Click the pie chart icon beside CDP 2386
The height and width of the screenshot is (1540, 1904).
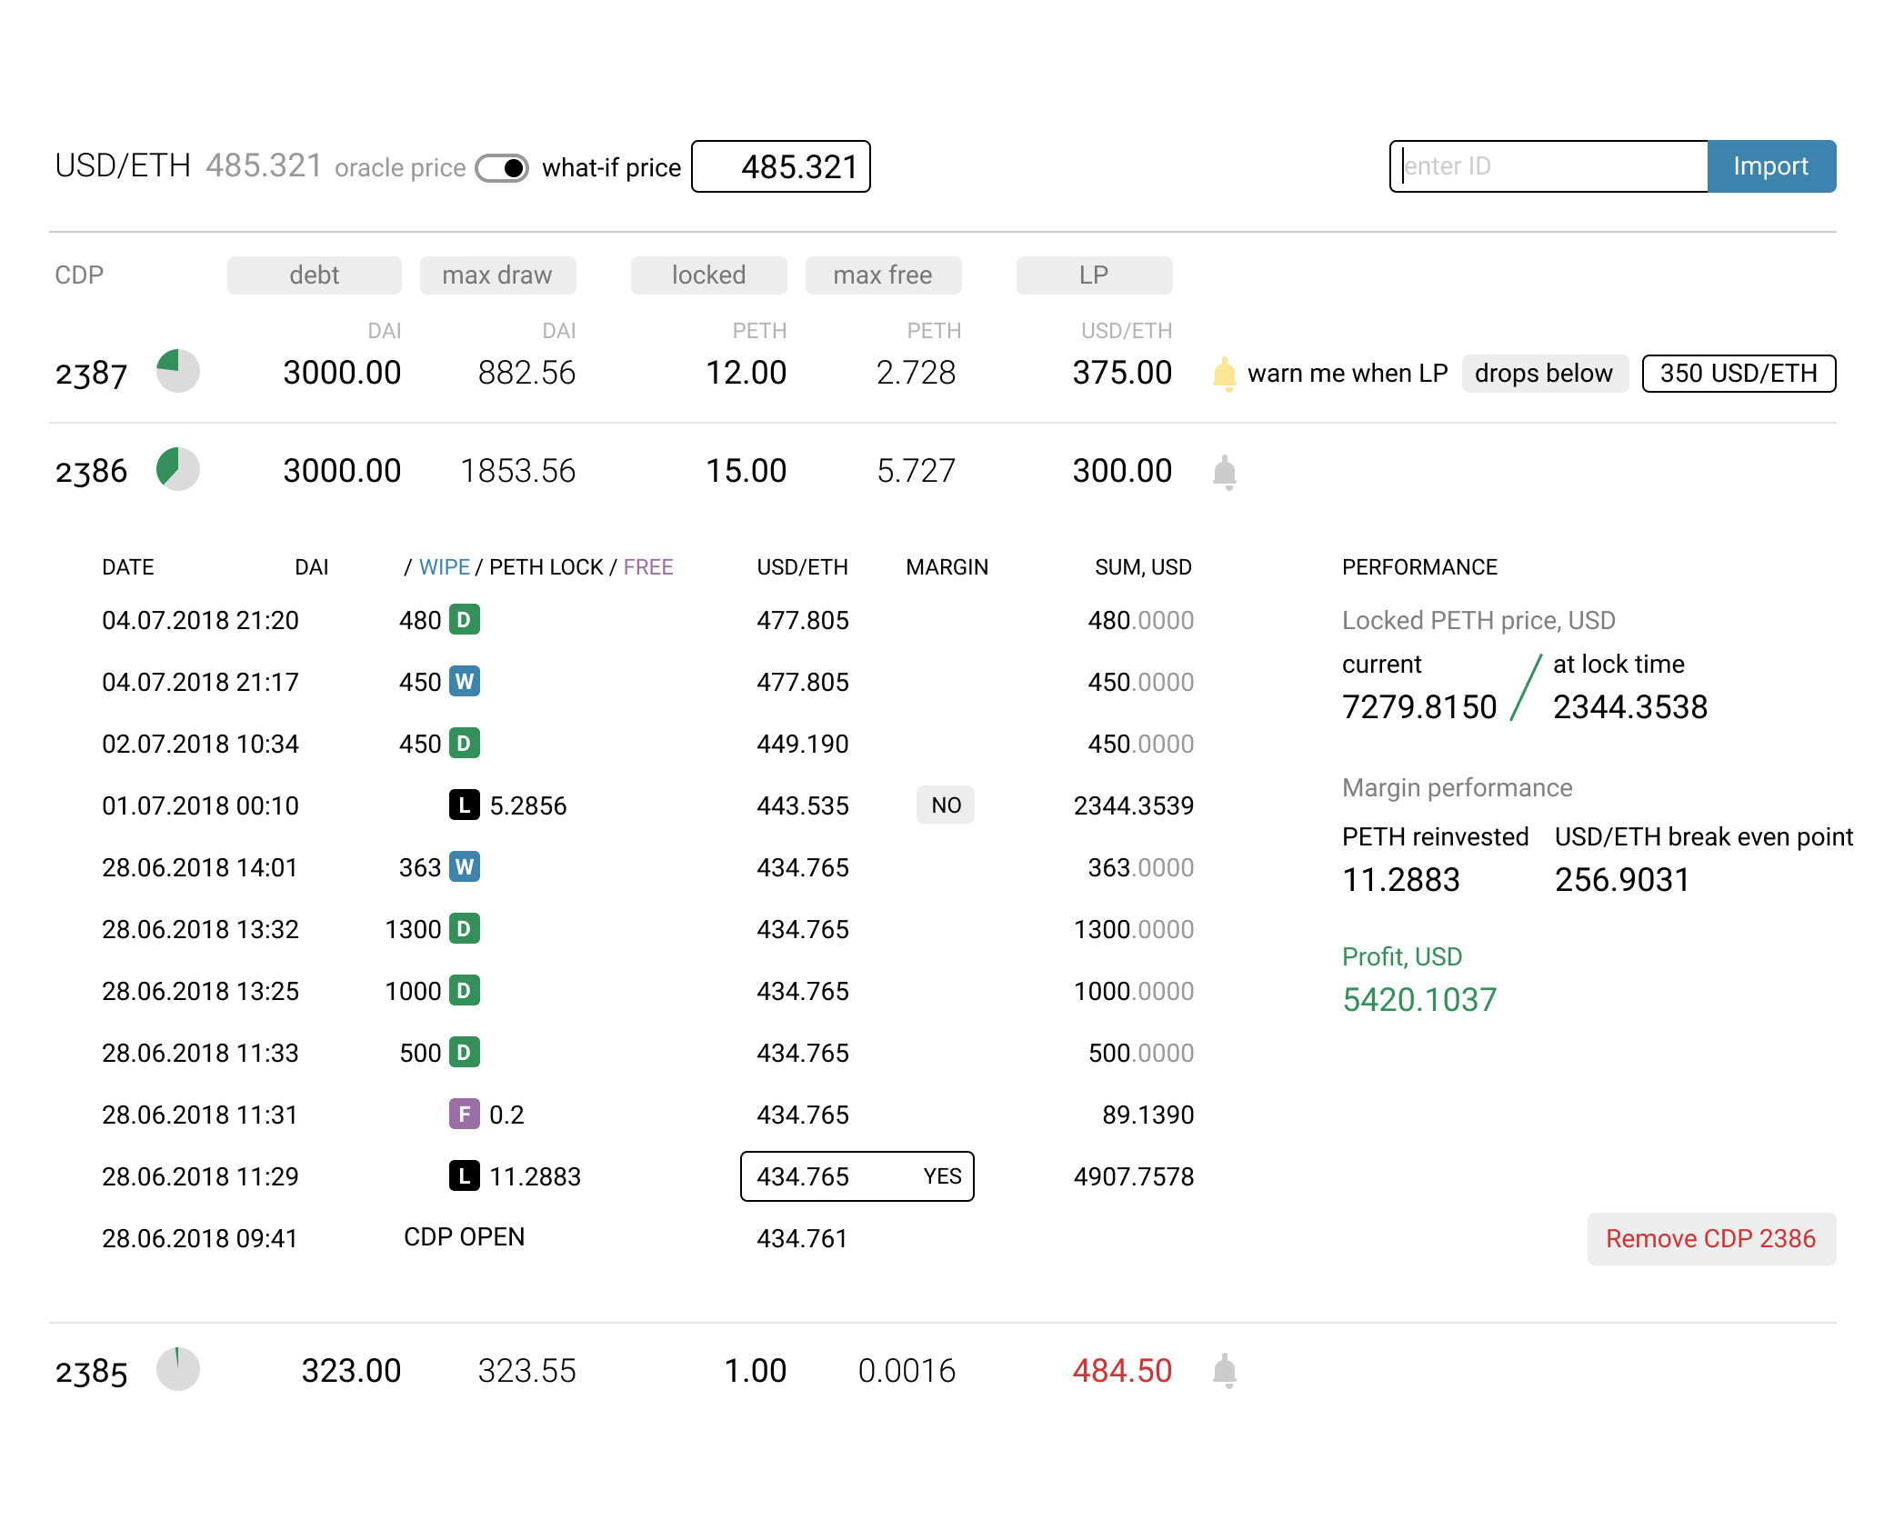178,470
